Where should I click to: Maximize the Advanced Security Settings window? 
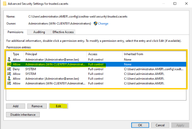[175, 4]
